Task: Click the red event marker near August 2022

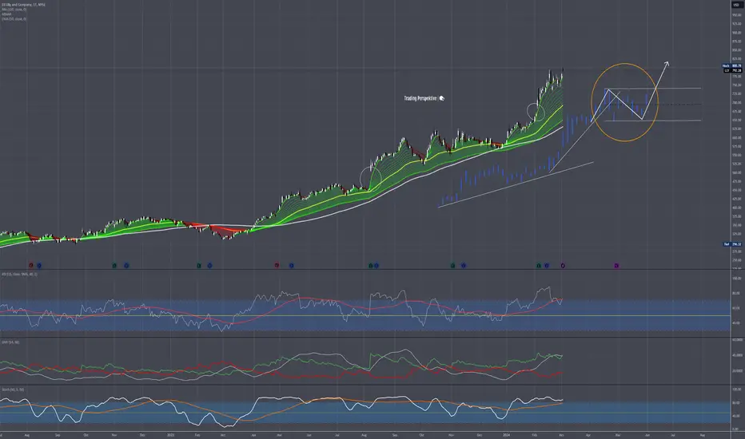Action: (x=31, y=266)
